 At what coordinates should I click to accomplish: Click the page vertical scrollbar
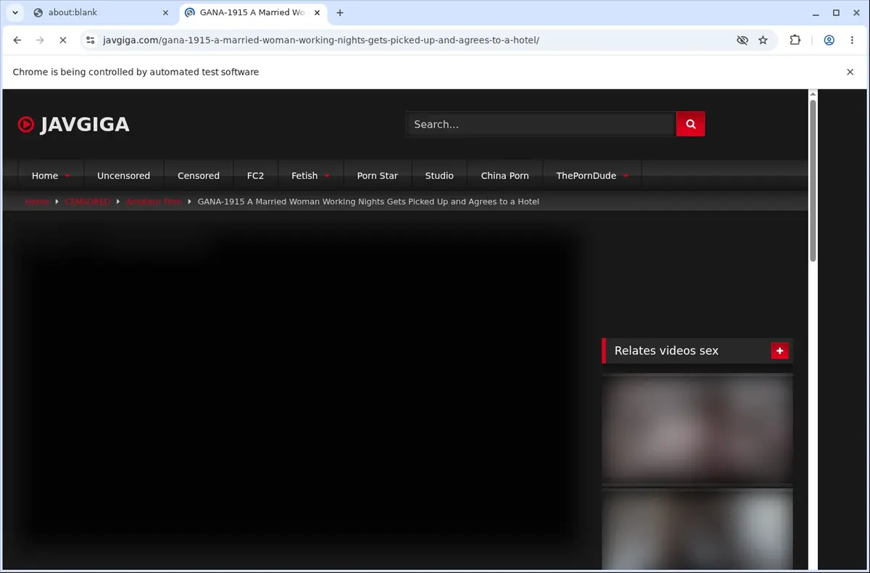coord(813,181)
